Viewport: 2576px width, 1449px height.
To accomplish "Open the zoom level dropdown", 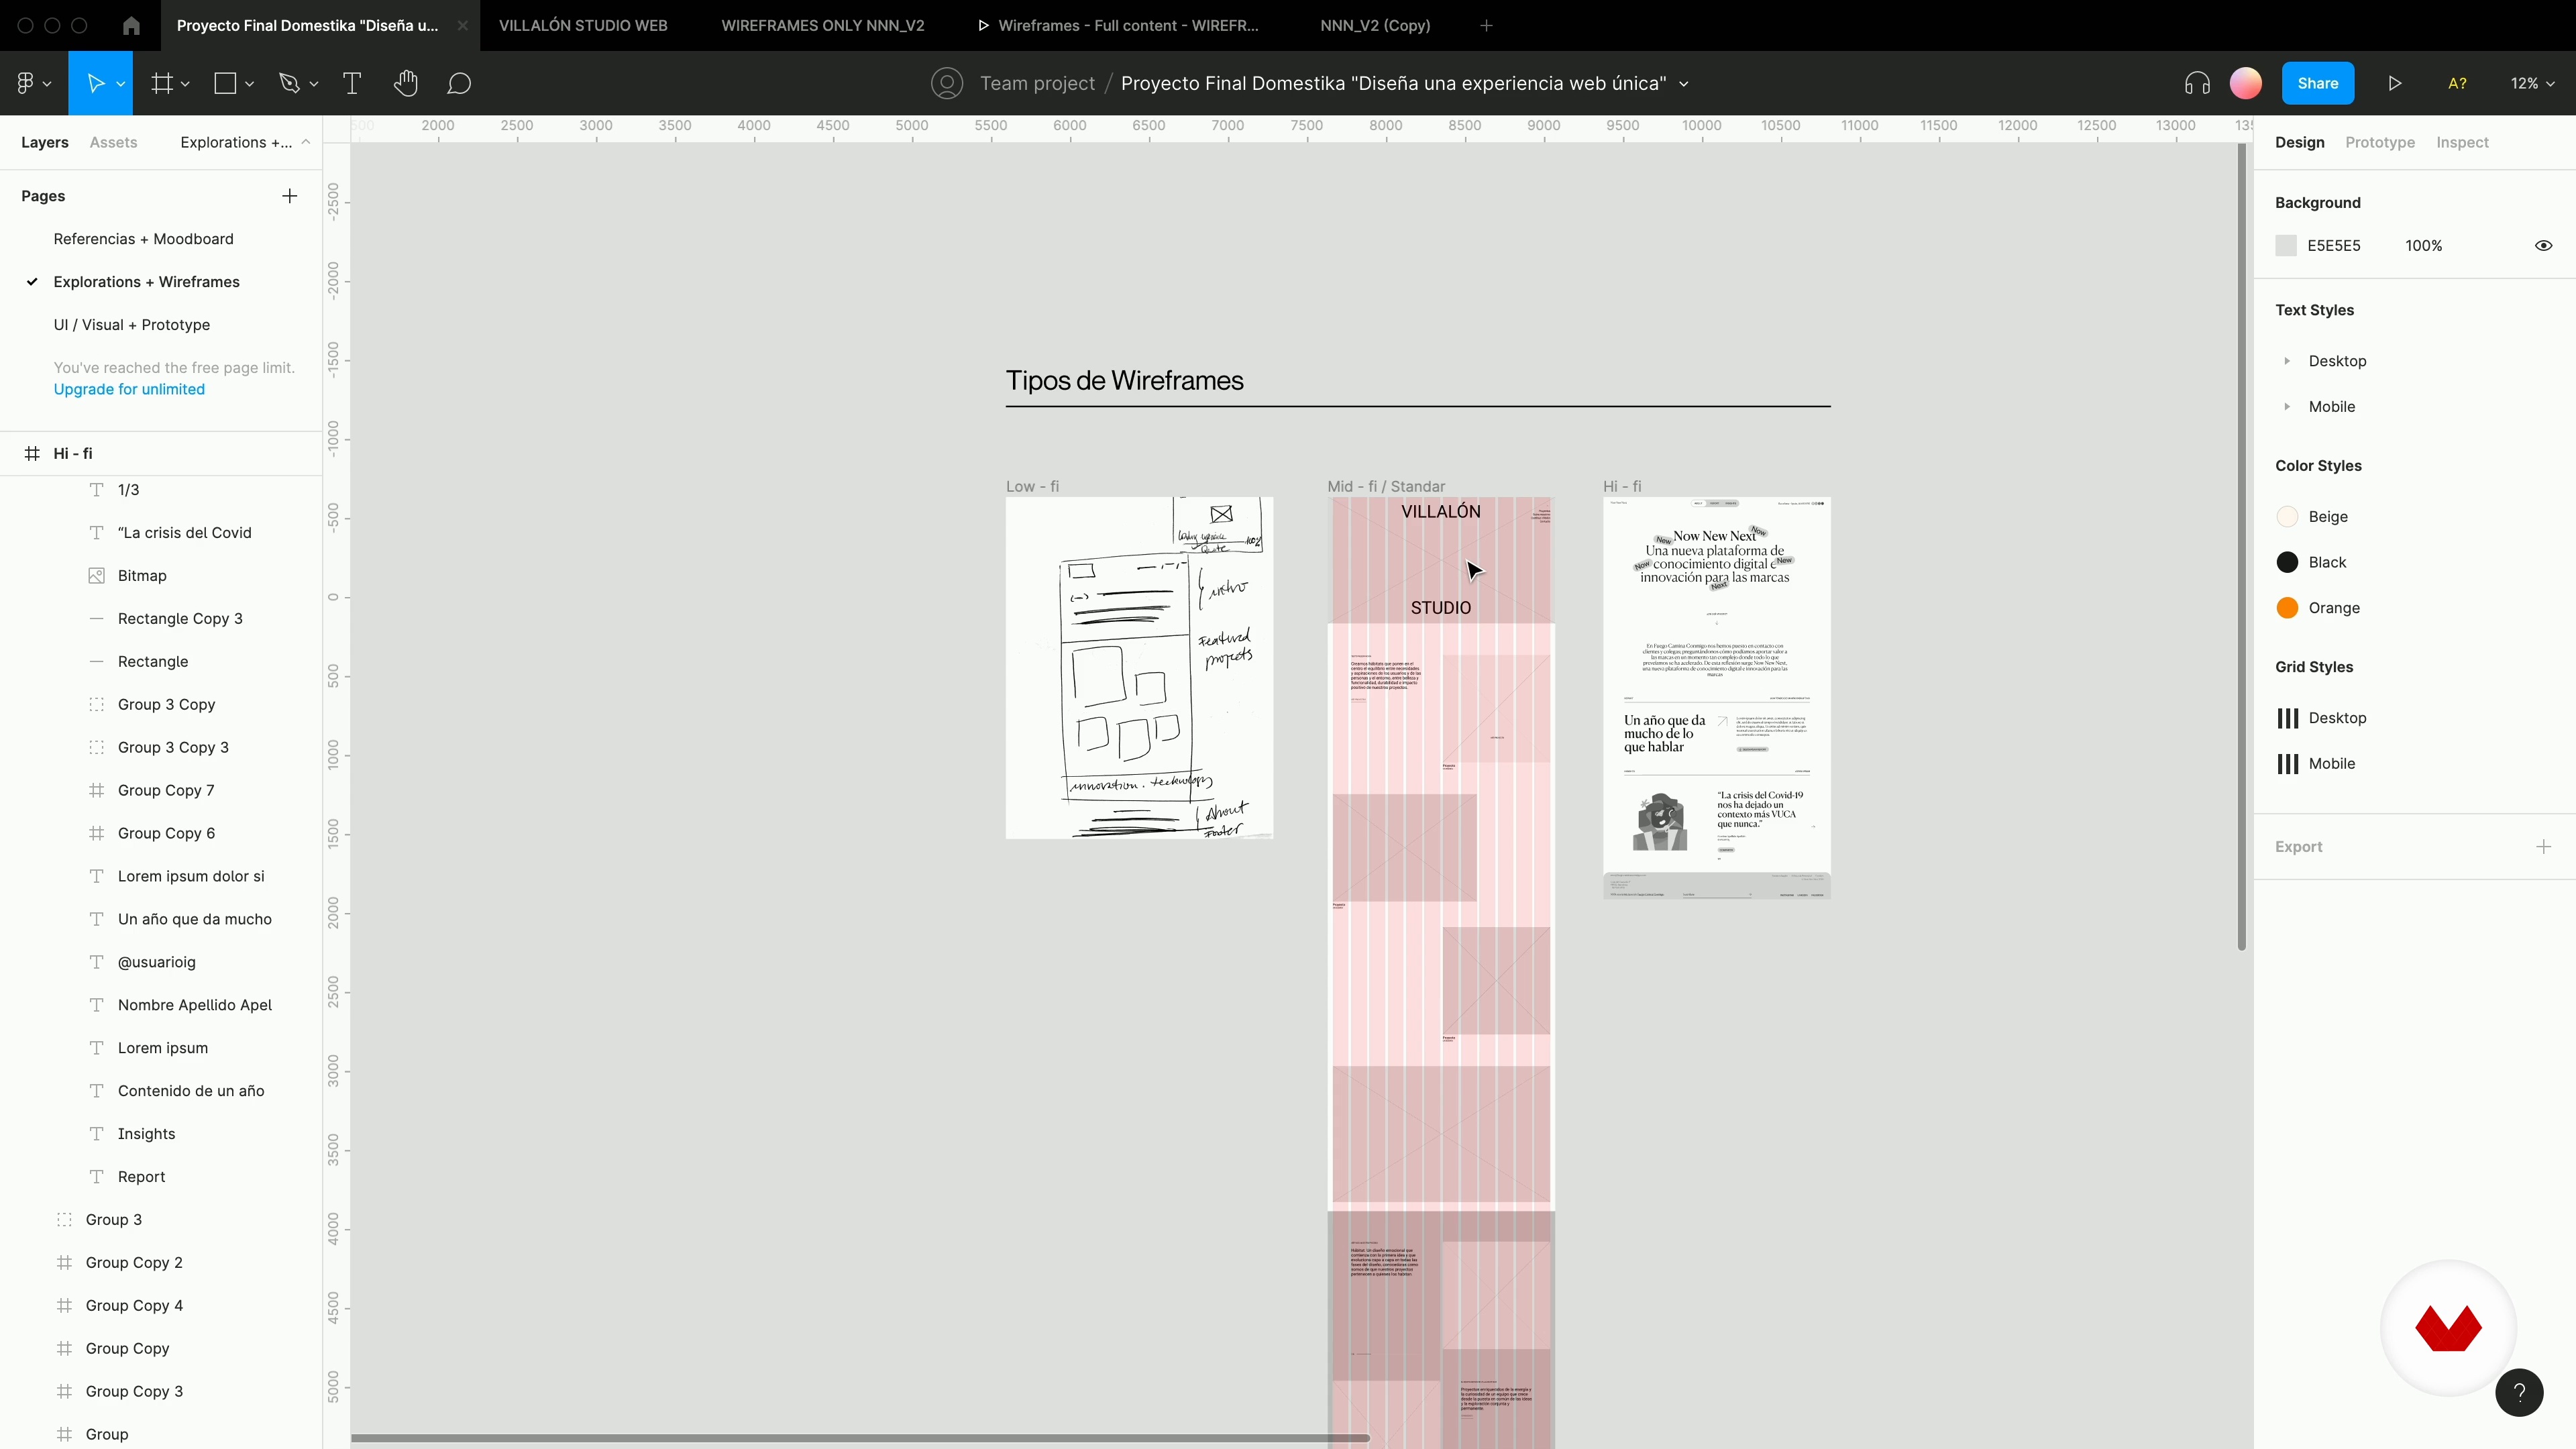I will click(x=2532, y=84).
